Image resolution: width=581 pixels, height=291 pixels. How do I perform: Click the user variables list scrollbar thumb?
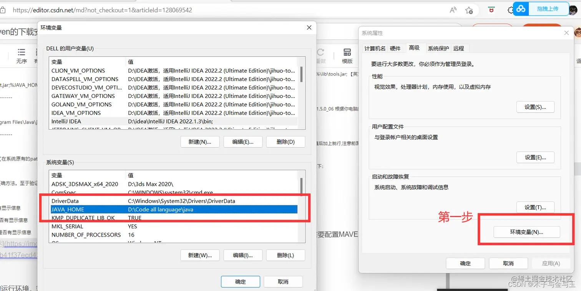(x=301, y=74)
